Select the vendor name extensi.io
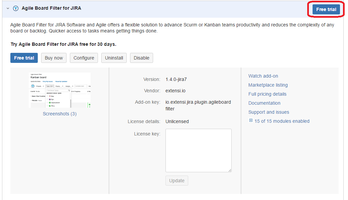Screen dimensions: 348x200 point(175,91)
